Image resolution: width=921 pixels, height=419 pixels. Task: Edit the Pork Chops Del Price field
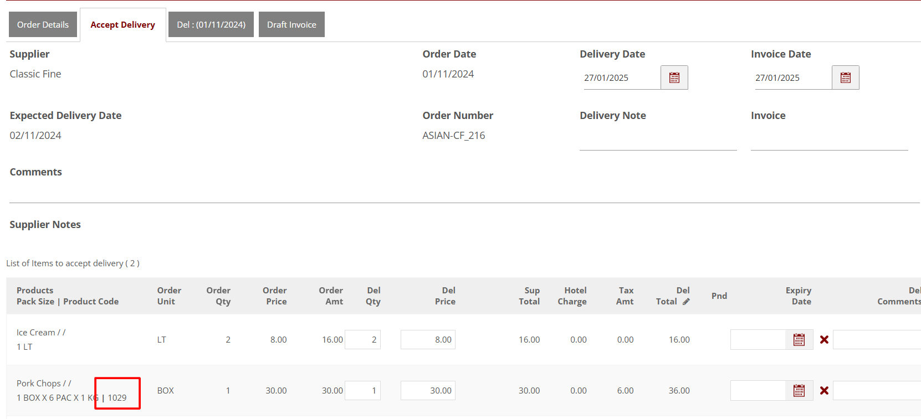(x=428, y=391)
